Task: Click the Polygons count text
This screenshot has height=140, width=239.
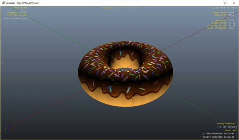Action: [x=17, y=13]
